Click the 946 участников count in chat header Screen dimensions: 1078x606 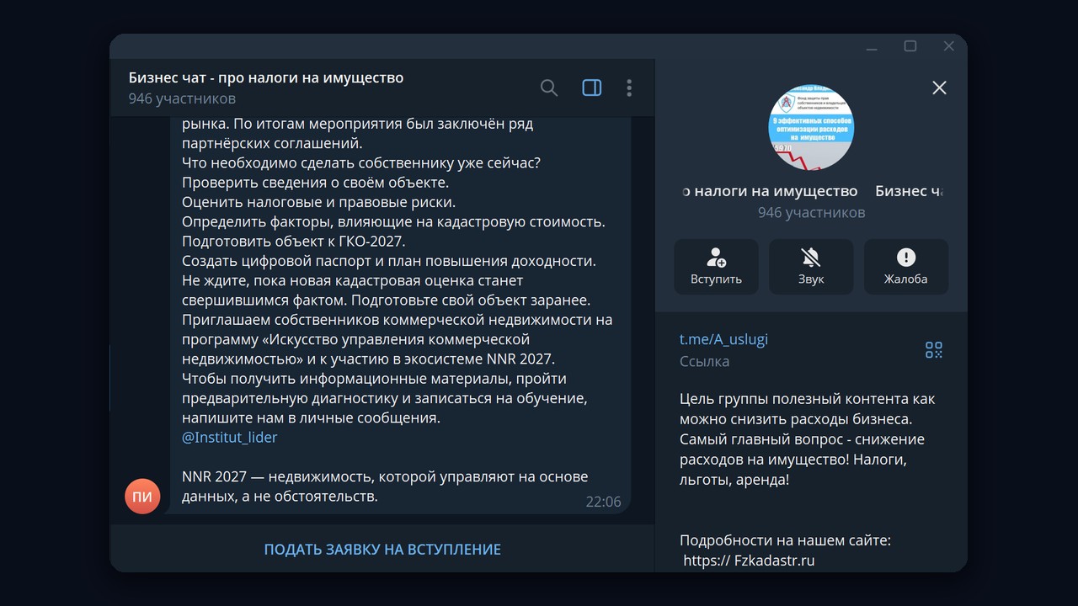[182, 99]
